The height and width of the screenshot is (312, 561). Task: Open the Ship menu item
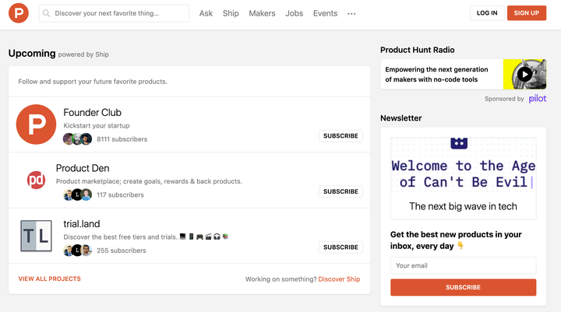coord(231,13)
